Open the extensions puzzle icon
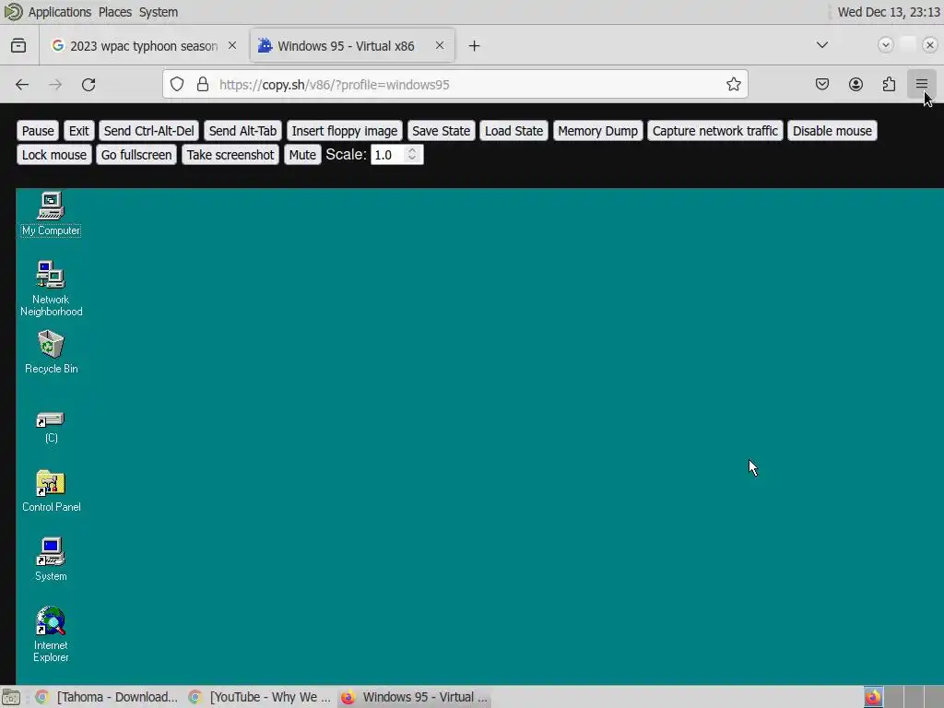The height and width of the screenshot is (708, 944). tap(889, 84)
